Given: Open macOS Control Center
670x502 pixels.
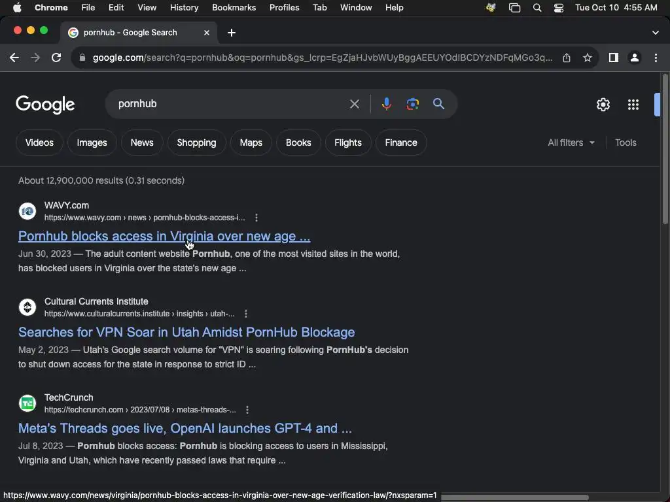Looking at the screenshot, I should 559,8.
